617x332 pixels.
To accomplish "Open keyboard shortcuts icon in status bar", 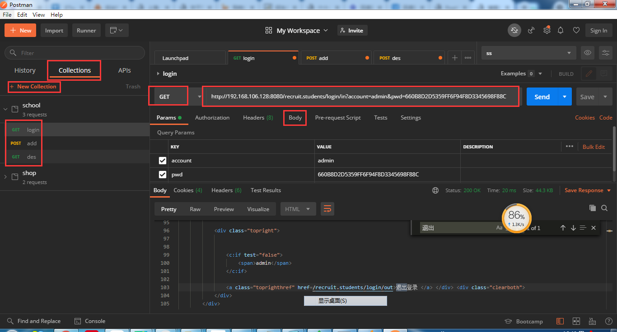I will [592, 321].
